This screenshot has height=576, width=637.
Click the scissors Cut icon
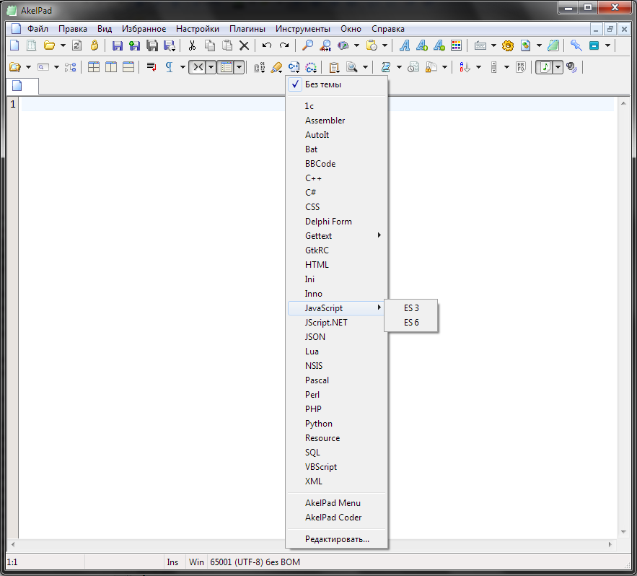[x=192, y=45]
